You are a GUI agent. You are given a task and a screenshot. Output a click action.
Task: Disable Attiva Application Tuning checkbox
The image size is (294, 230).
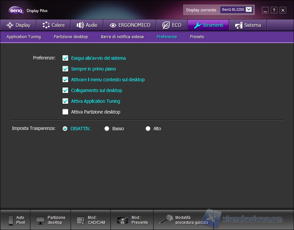[x=65, y=101]
